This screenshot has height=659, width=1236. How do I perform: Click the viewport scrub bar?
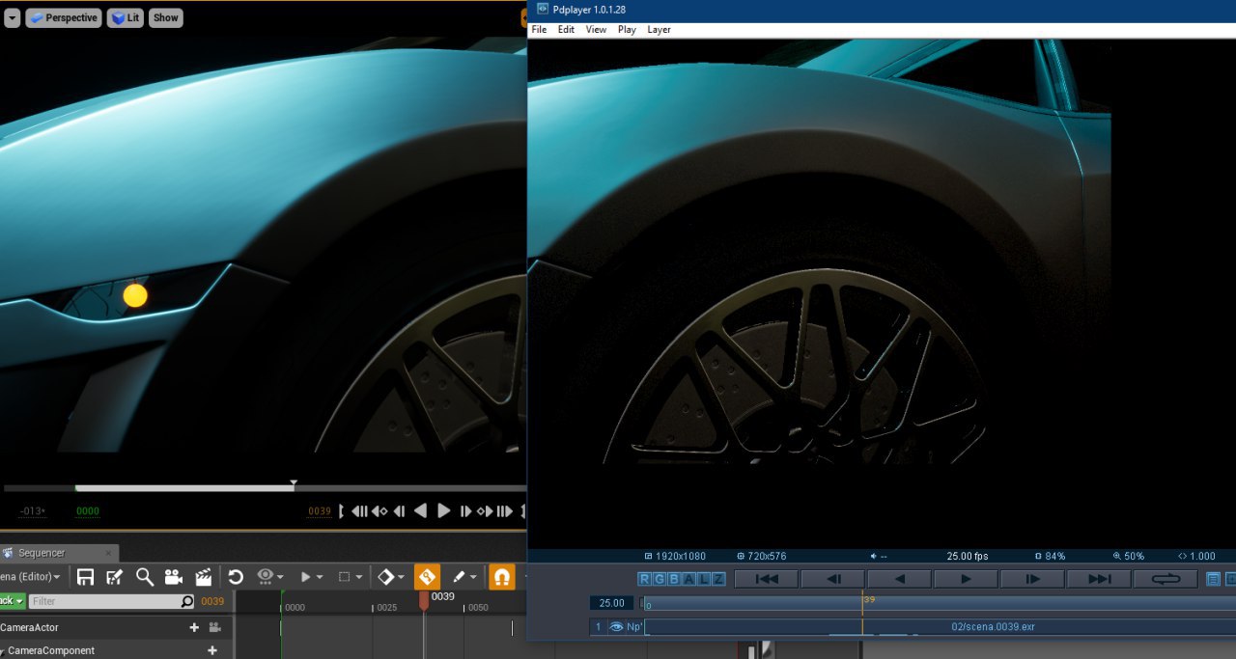coord(264,488)
